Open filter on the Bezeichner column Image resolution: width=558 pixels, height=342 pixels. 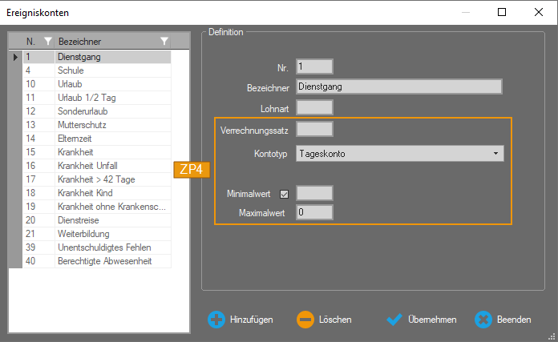[x=164, y=41]
